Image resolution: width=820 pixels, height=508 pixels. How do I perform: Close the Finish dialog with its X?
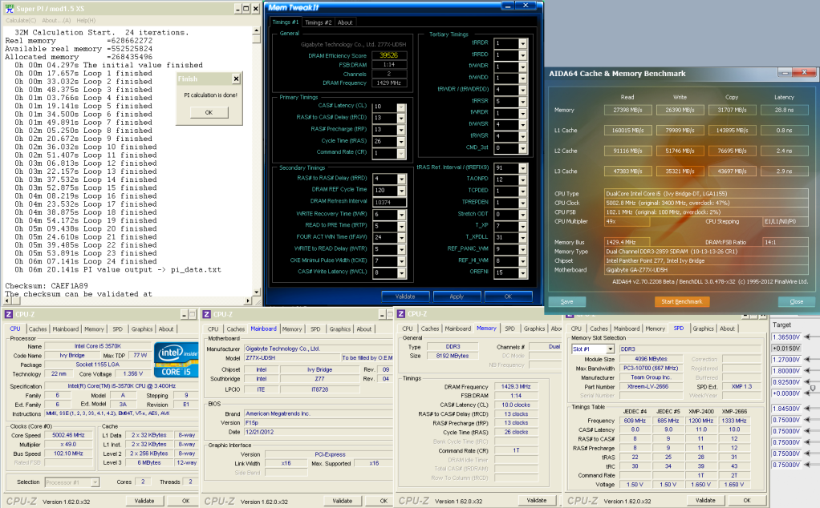(235, 79)
